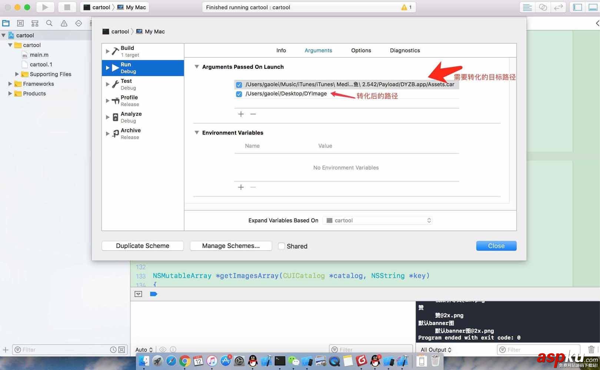600x370 pixels.
Task: Uncheck the Assets.car launch argument
Action: point(239,84)
